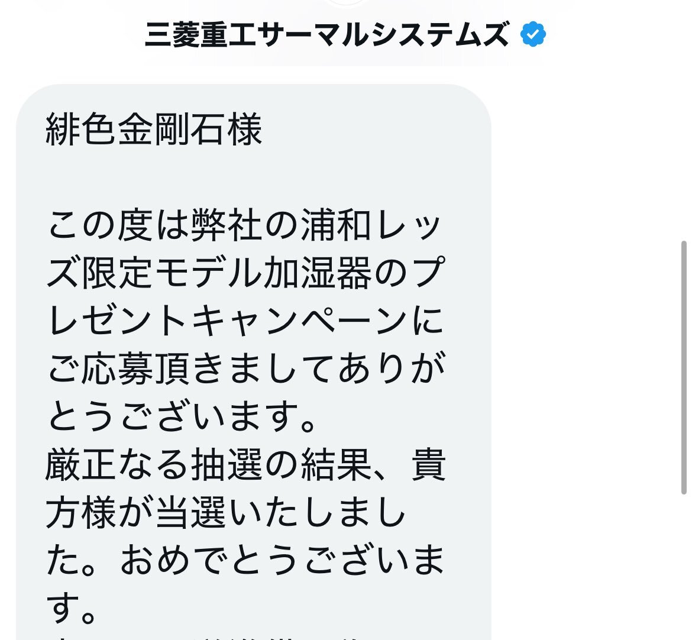692x640 pixels.
Task: Open the 三菱重工サーマルシステムズ profile name
Action: click(327, 34)
